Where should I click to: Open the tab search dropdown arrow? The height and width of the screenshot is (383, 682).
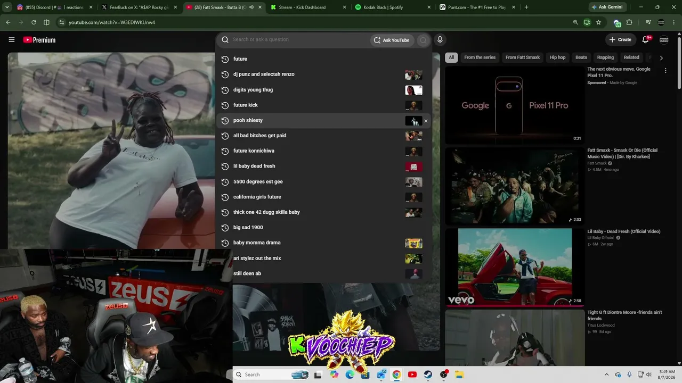pos(8,7)
